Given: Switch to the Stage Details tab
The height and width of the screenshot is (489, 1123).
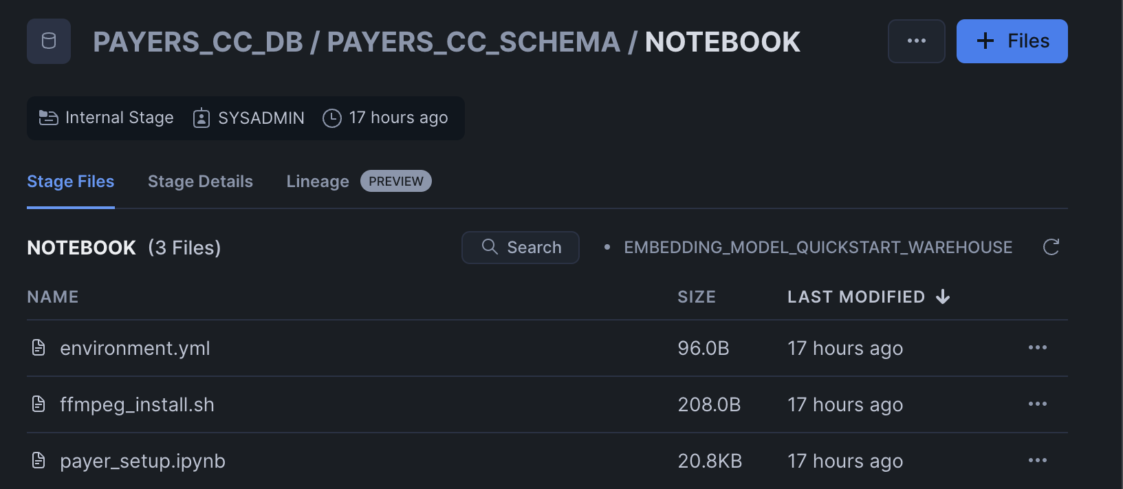Looking at the screenshot, I should click(200, 181).
